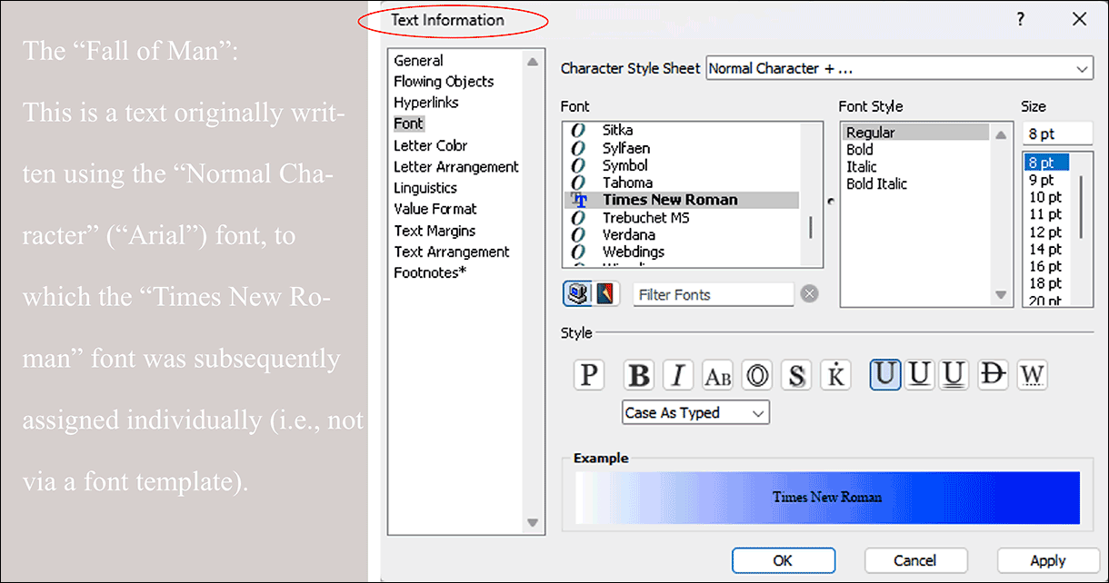Toggle the system fonts filter icon

tap(576, 294)
